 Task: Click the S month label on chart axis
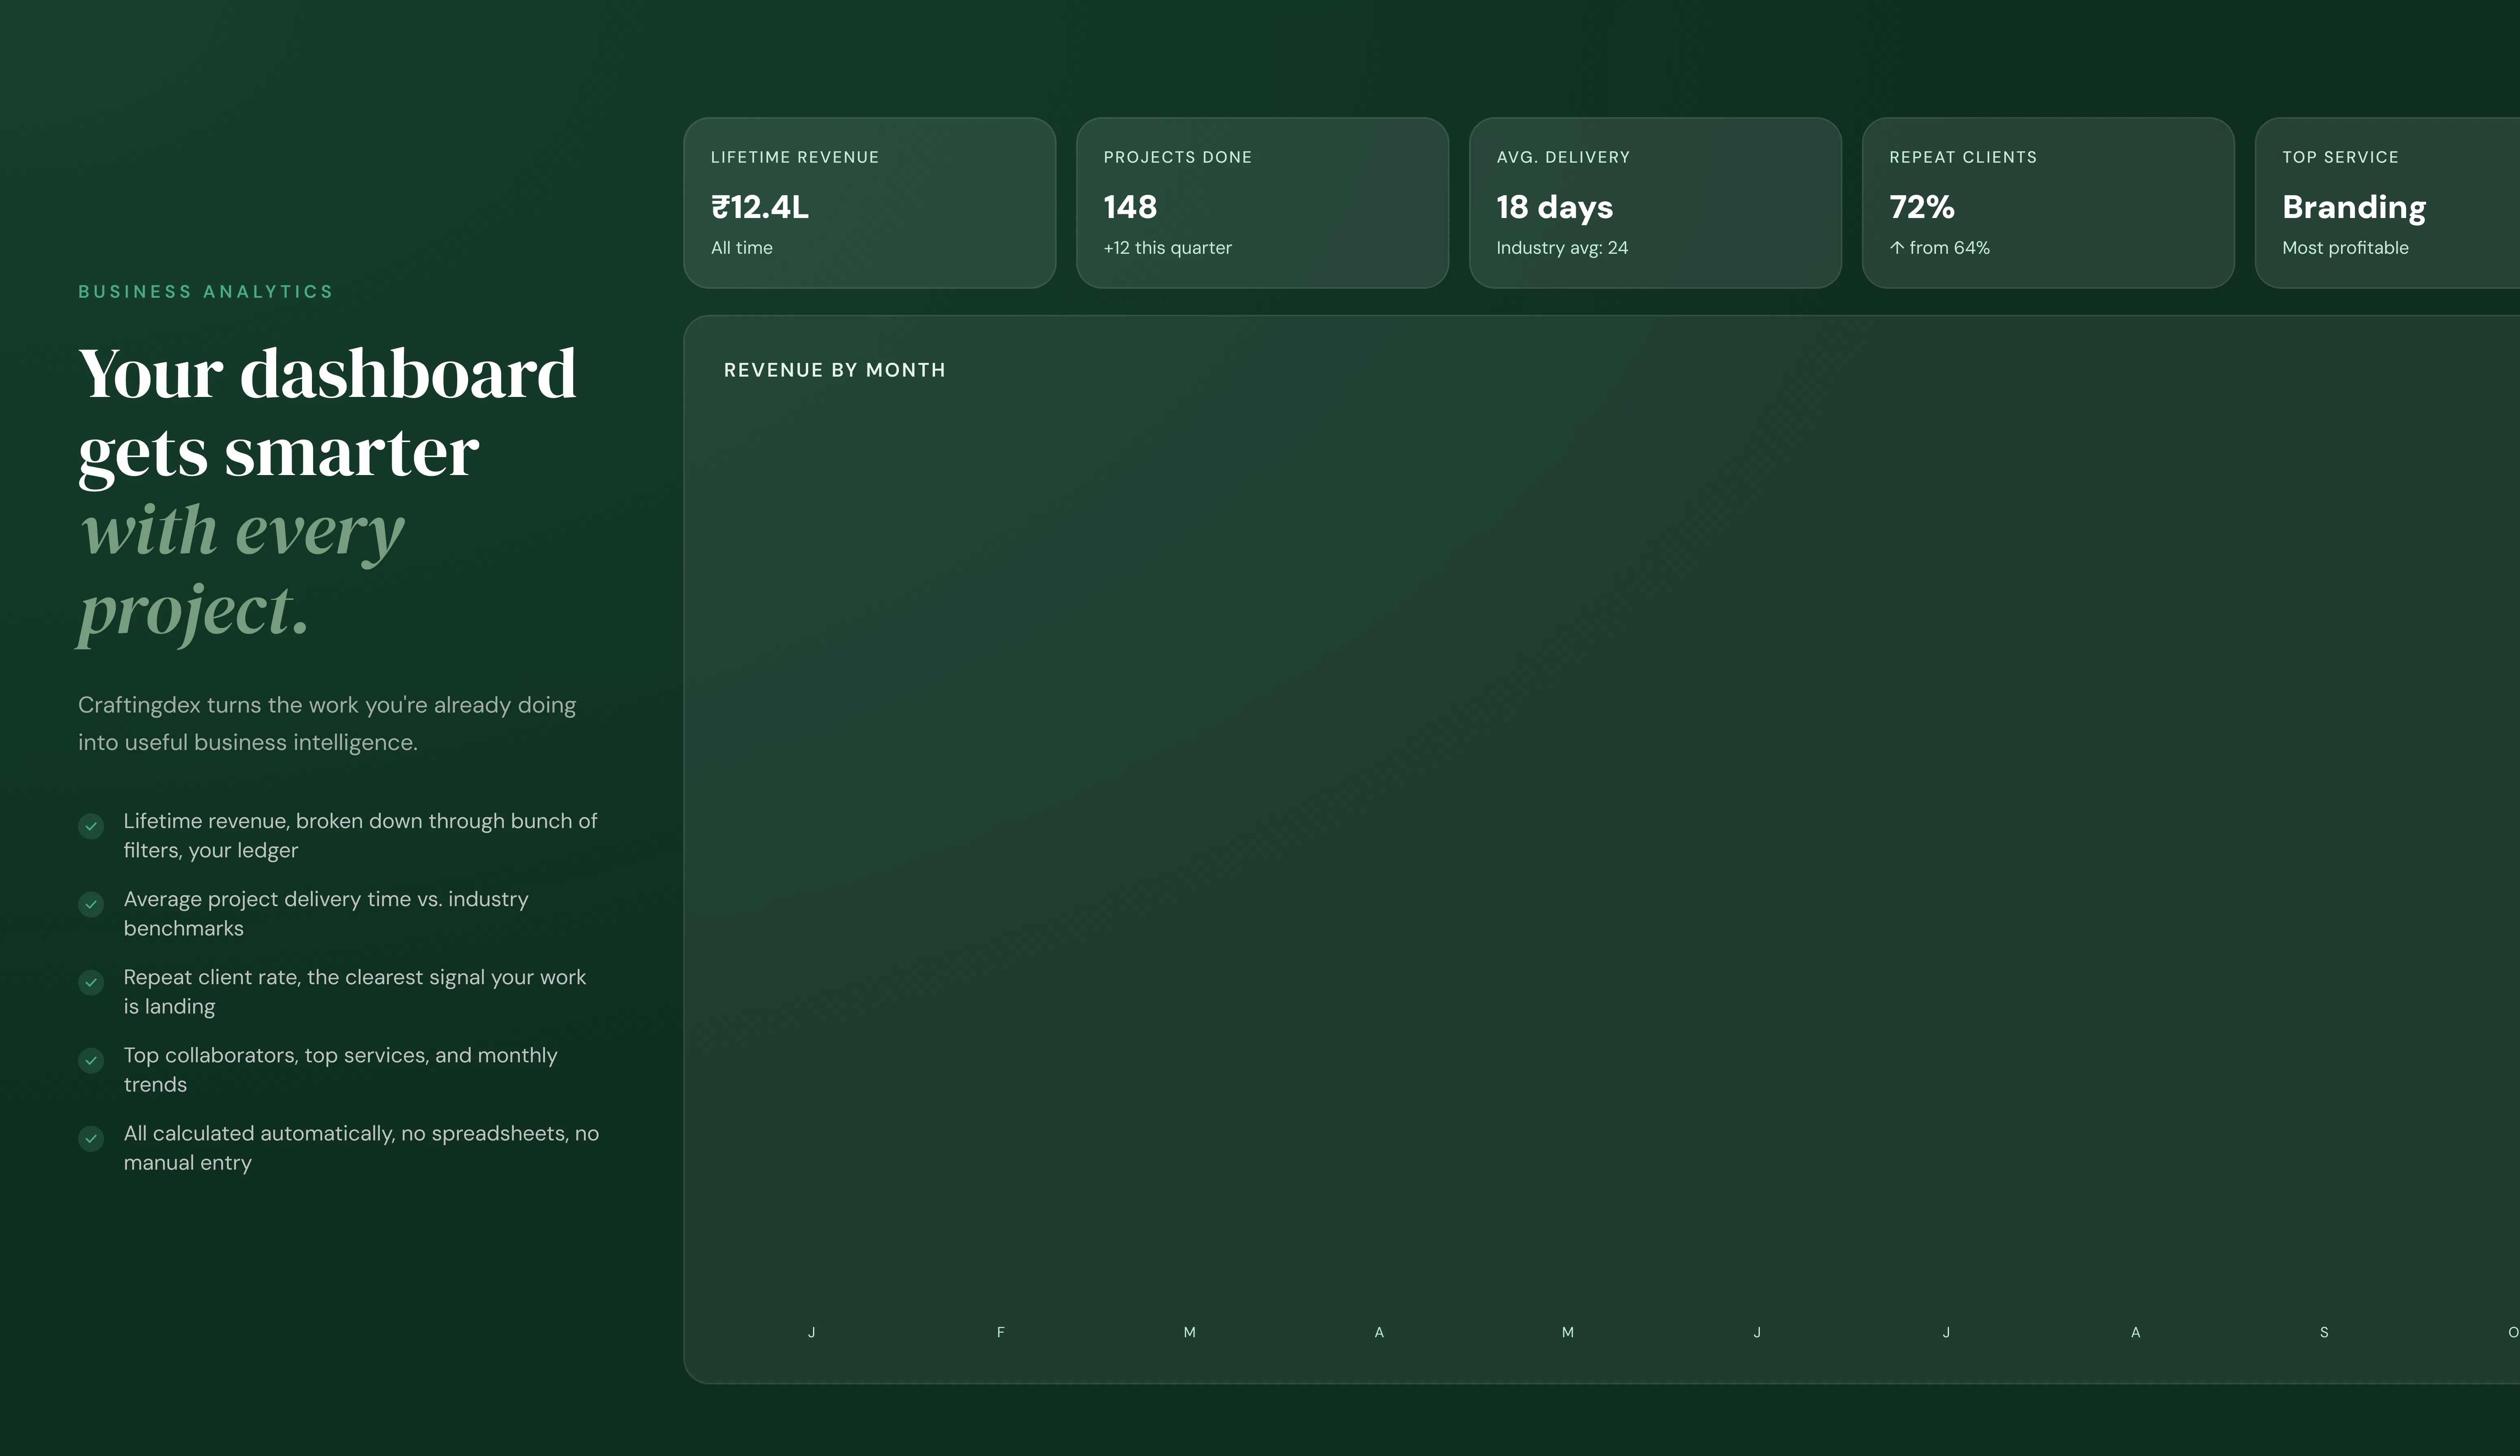point(2324,1332)
